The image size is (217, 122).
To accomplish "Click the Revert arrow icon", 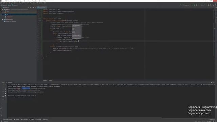I will (x=211, y=5).
